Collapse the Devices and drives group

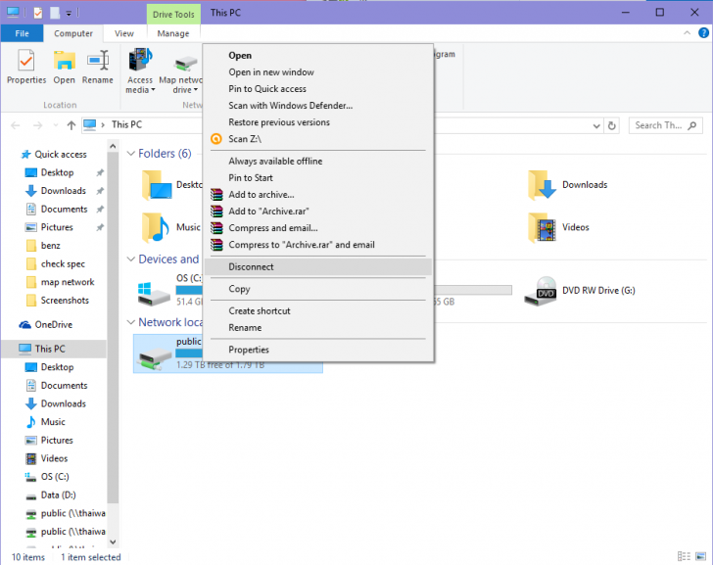[x=131, y=259]
